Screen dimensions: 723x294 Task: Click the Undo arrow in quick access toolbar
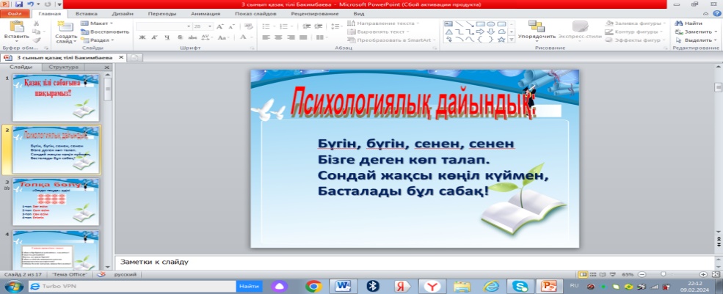(31, 4)
